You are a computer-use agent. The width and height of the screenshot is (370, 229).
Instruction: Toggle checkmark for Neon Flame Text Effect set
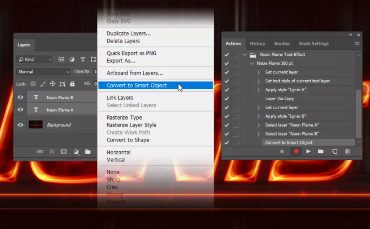point(227,55)
